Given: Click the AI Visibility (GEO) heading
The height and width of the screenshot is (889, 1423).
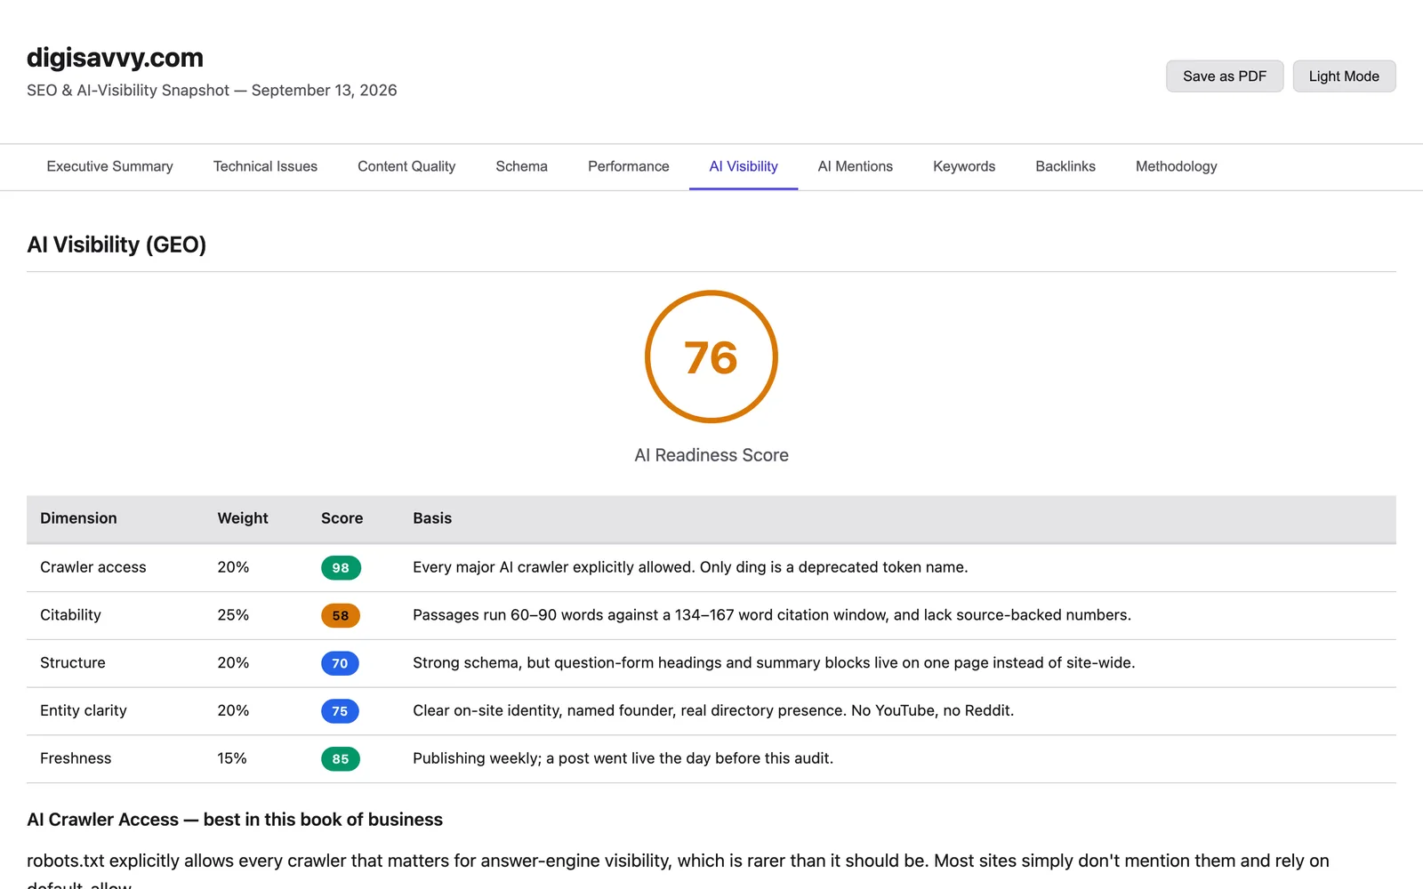Looking at the screenshot, I should [117, 244].
